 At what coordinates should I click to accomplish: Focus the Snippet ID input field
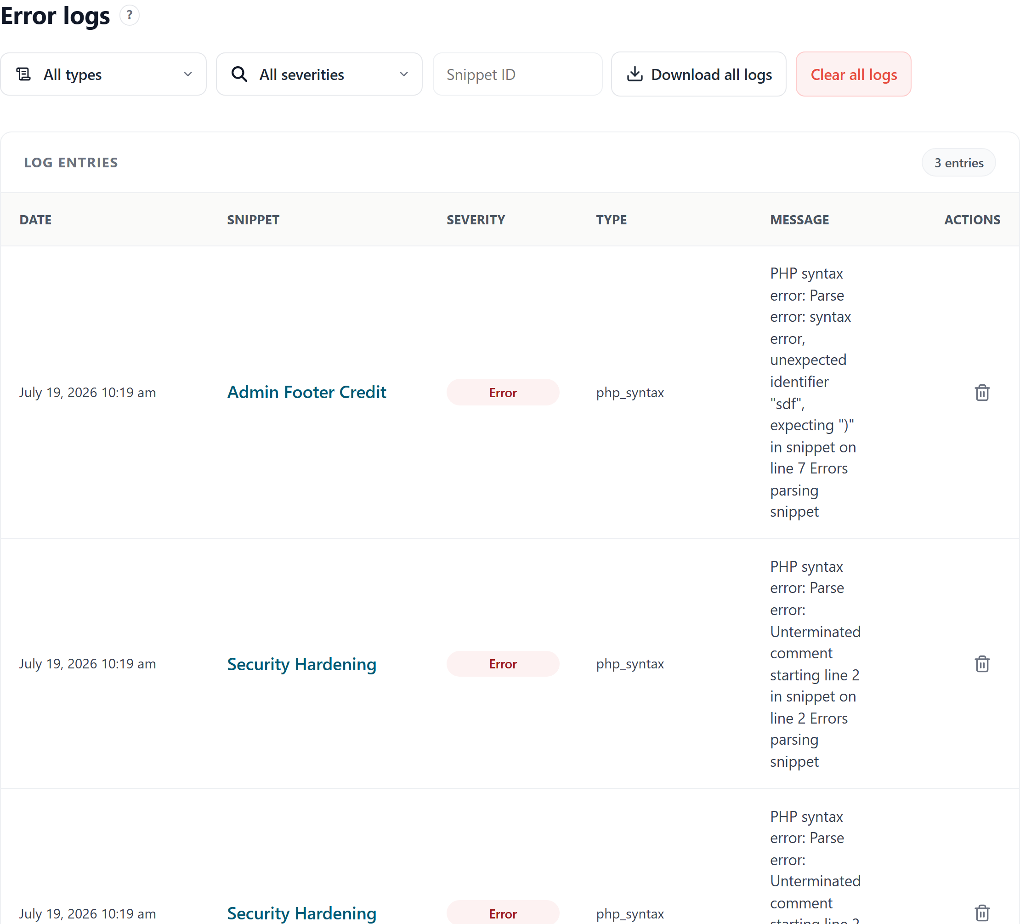click(518, 74)
